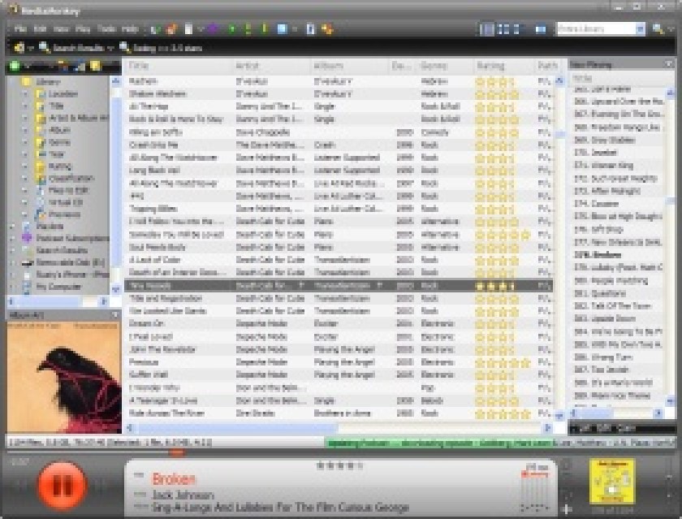Select the "Ride Across The River" track row
This screenshot has width=682, height=519.
[x=339, y=413]
